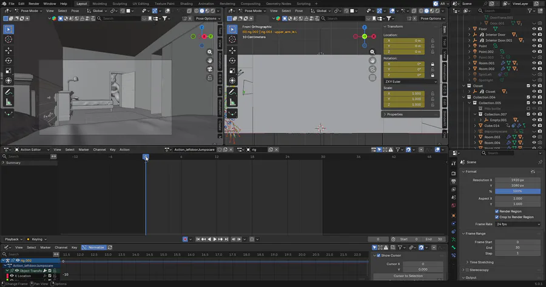Toggle the Collection.007 checkbox in outliner
Viewport: 546px width, 287px height.
528,114
